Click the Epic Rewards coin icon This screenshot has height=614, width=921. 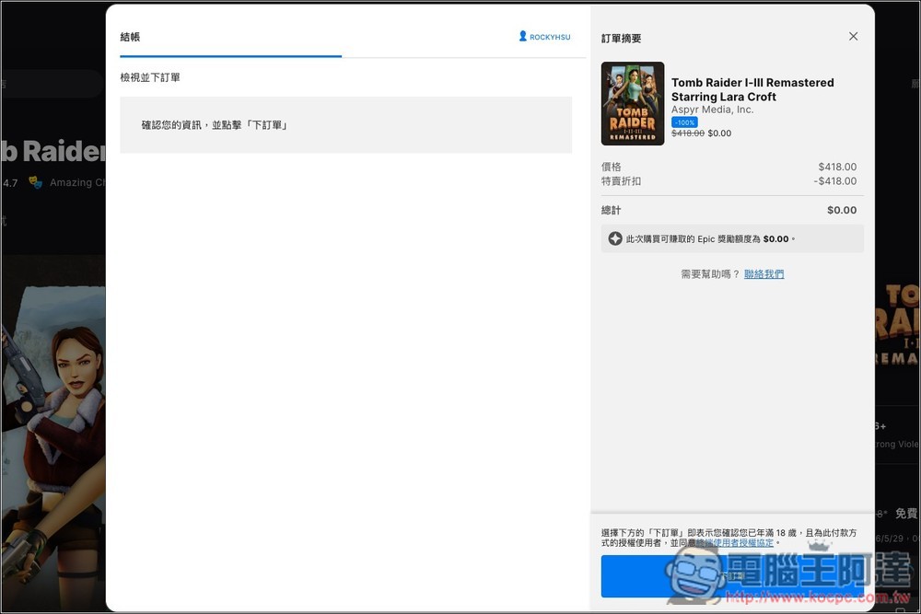[615, 238]
